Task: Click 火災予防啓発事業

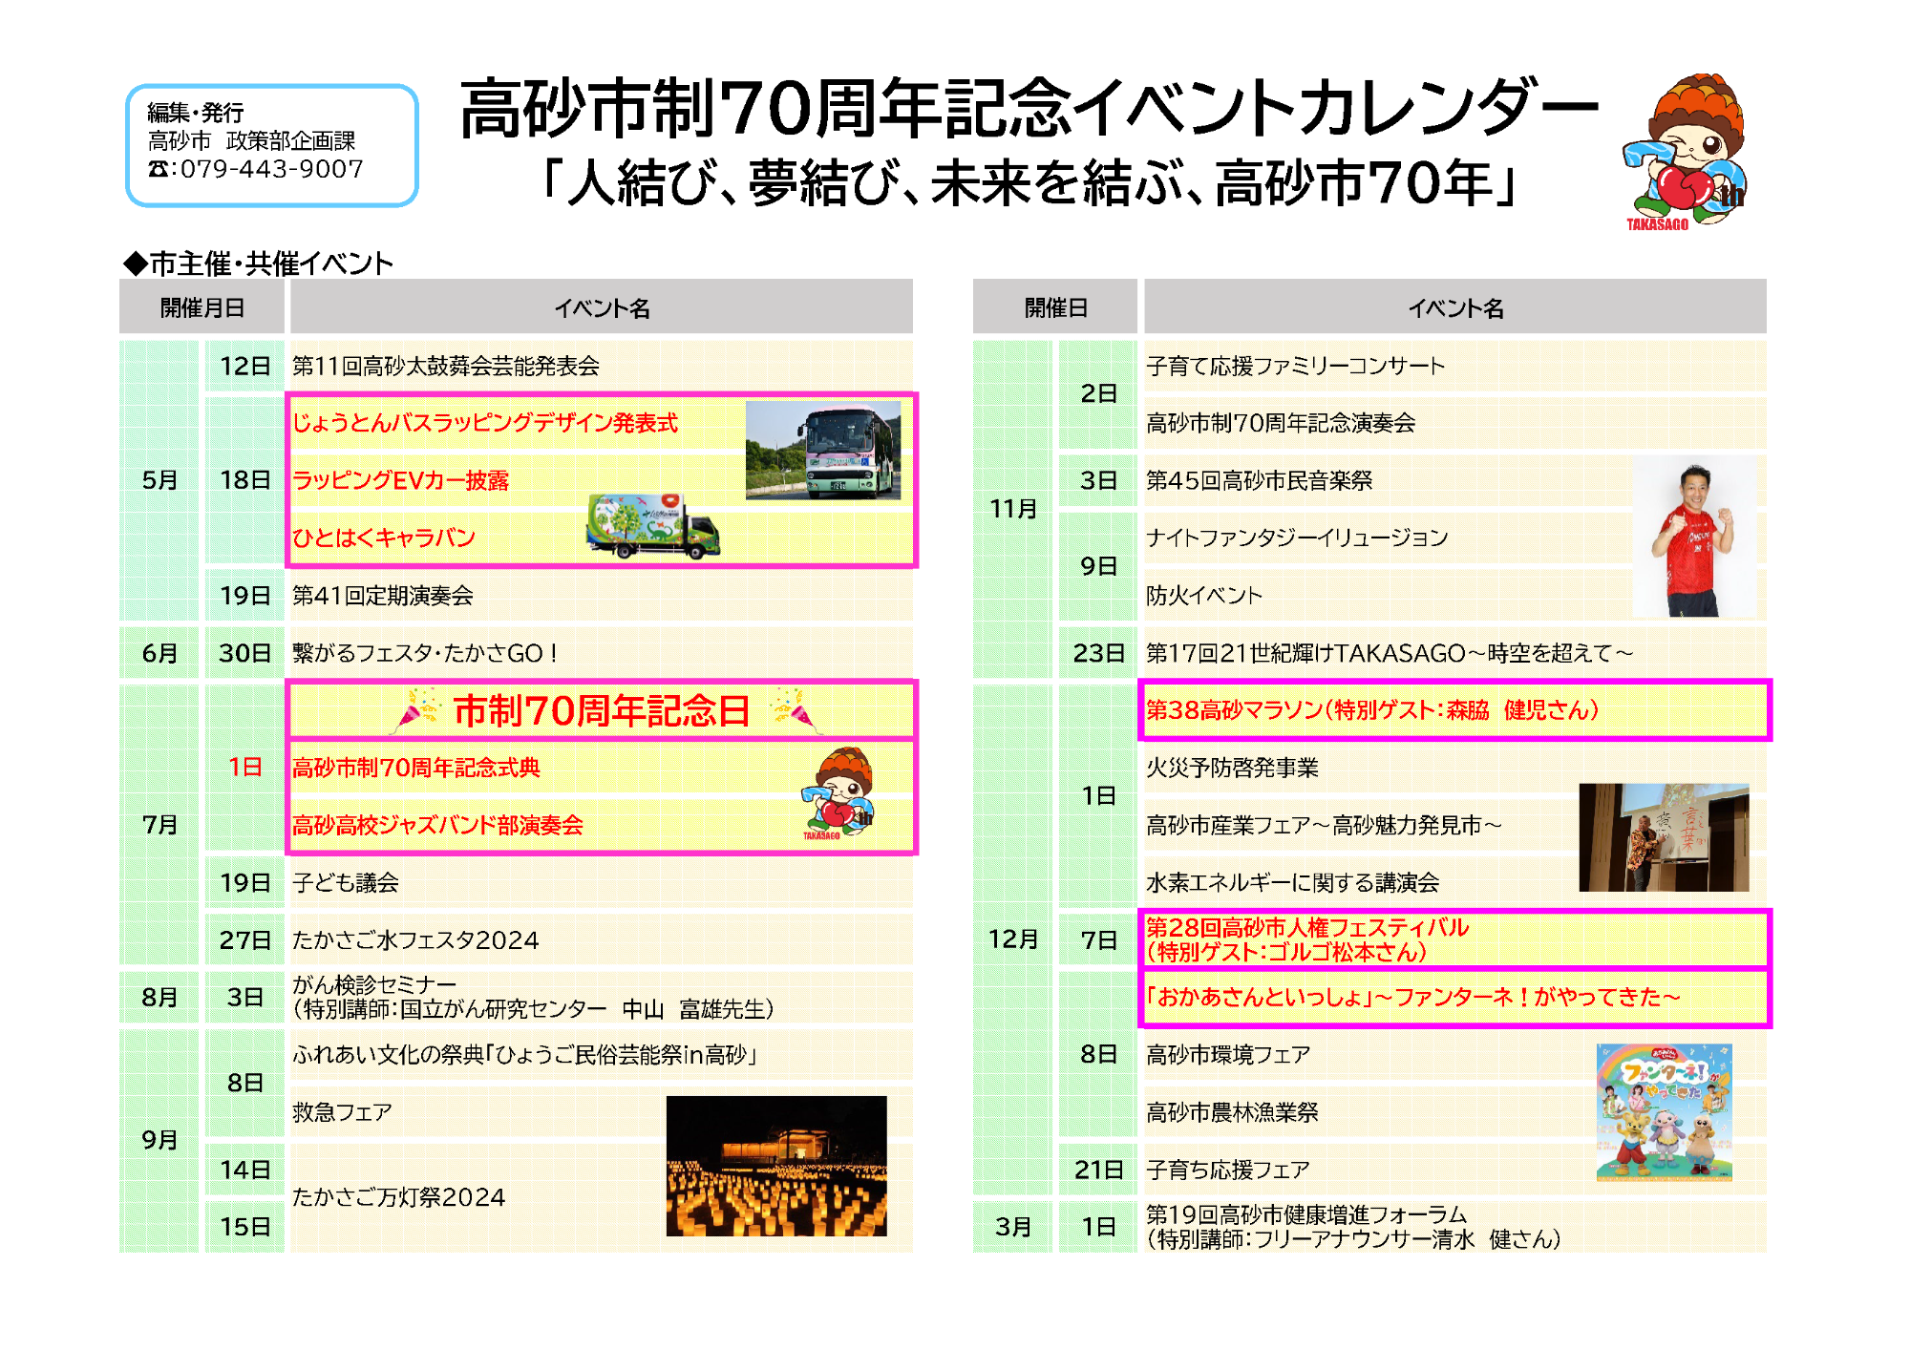Action: point(1232,768)
